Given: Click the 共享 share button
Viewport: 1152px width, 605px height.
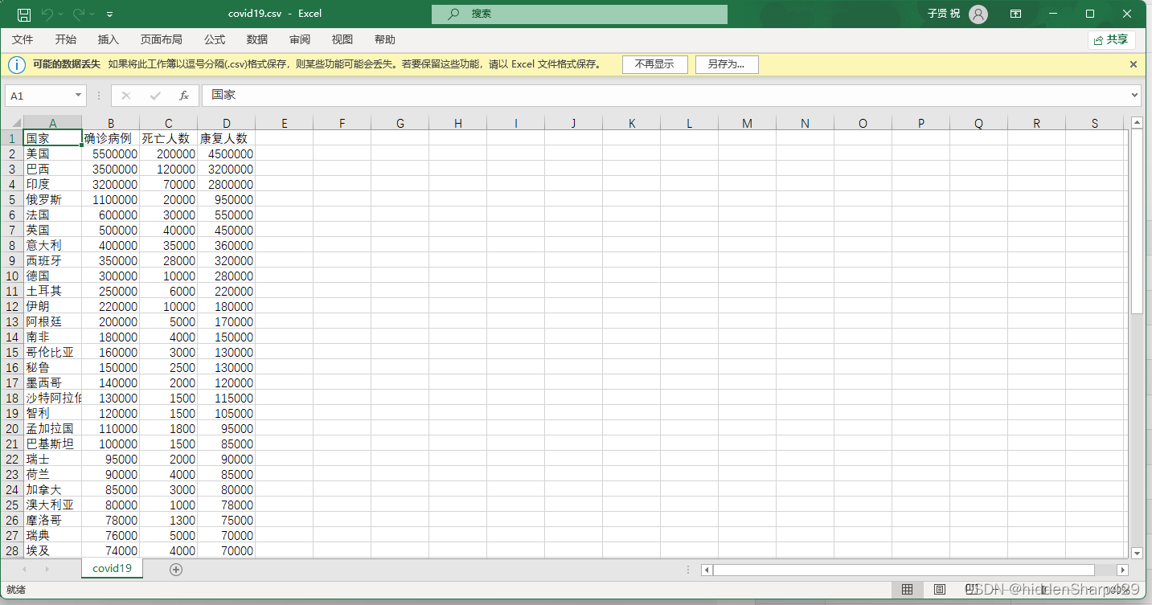Looking at the screenshot, I should (x=1111, y=39).
